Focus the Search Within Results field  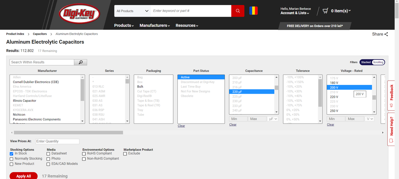[x=42, y=62]
